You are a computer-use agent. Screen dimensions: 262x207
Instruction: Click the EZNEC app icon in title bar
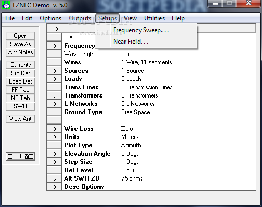[x=6, y=5]
